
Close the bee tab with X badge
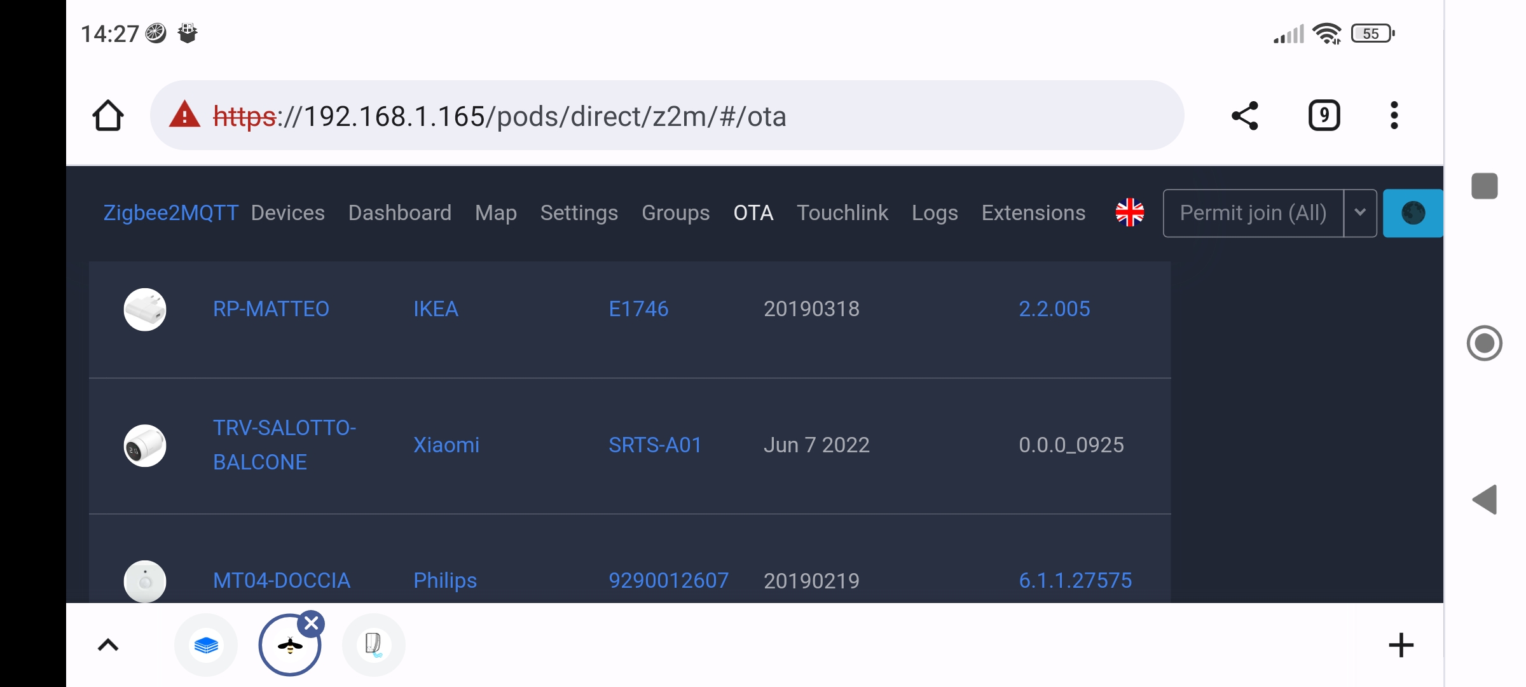[x=312, y=624]
